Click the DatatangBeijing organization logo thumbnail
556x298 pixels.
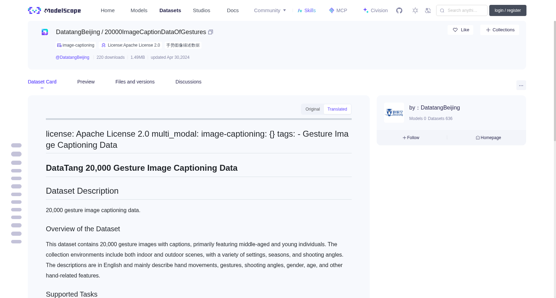pyautogui.click(x=394, y=113)
